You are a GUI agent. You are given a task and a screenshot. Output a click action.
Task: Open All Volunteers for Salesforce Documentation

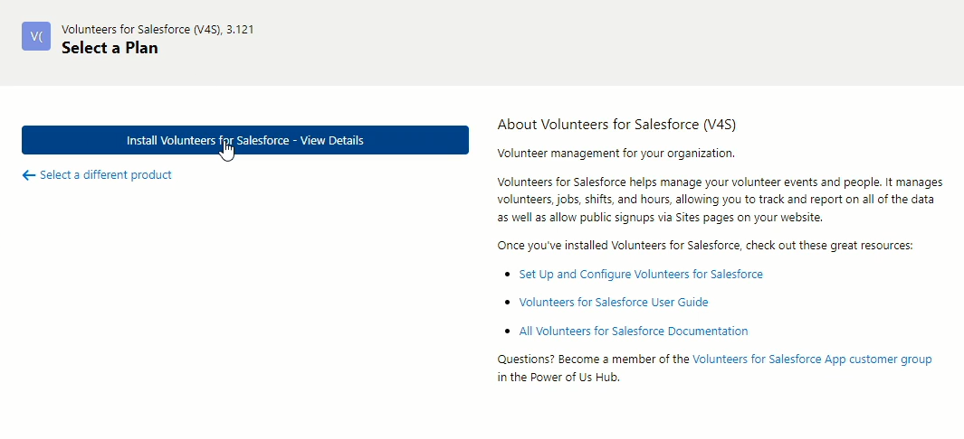click(634, 332)
